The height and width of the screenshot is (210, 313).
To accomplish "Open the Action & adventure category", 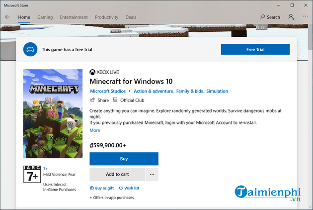I will tap(154, 91).
